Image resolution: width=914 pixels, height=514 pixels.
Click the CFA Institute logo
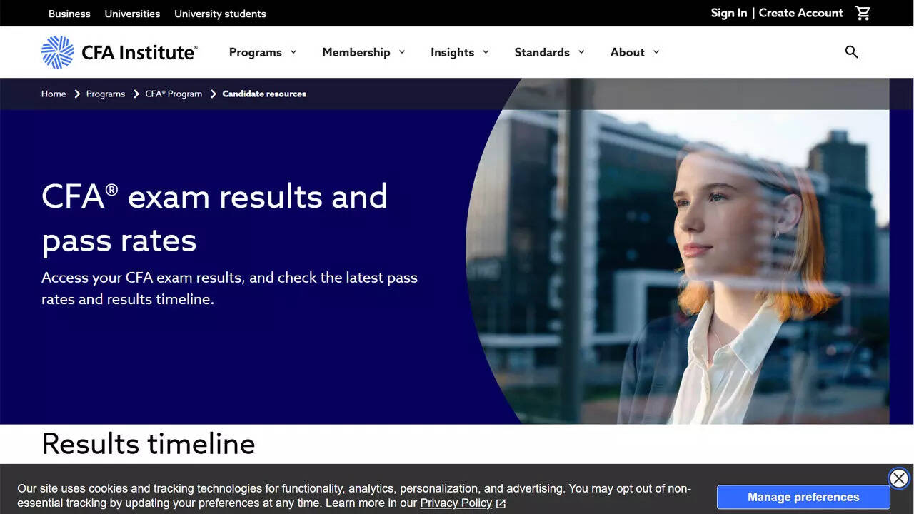tap(119, 51)
